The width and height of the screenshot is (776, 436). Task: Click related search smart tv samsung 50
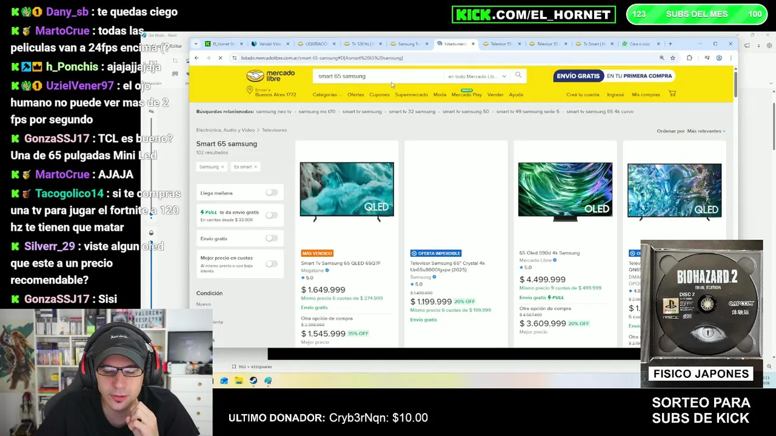(x=466, y=111)
